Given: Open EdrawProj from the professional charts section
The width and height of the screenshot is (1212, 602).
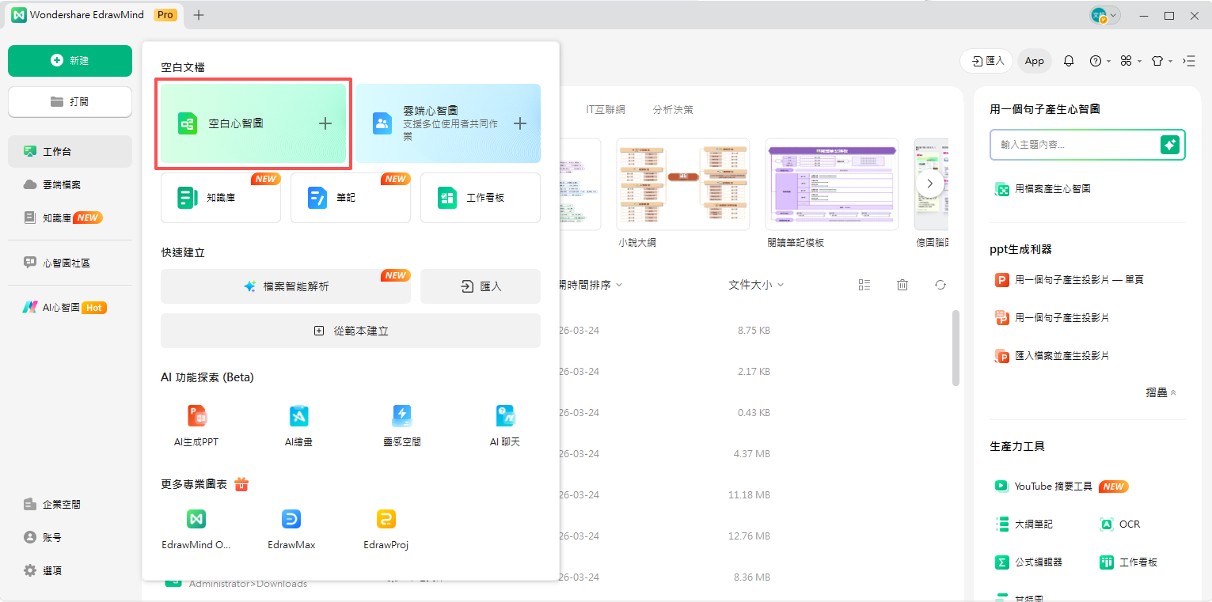Looking at the screenshot, I should tap(386, 528).
